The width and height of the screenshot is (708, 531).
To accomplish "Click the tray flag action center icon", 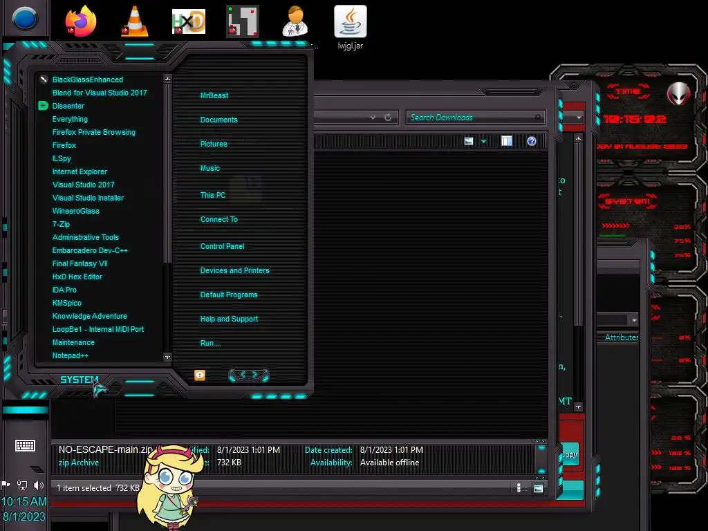I will pyautogui.click(x=6, y=485).
